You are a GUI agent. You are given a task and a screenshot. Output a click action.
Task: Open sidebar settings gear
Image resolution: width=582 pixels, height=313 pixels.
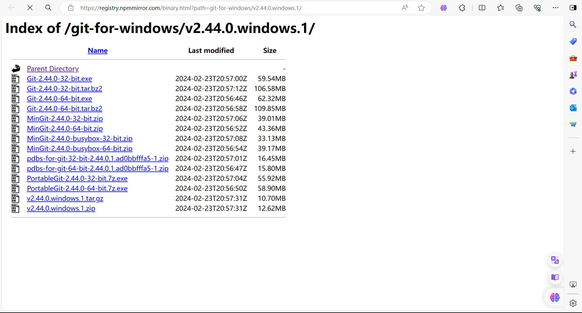pyautogui.click(x=573, y=303)
